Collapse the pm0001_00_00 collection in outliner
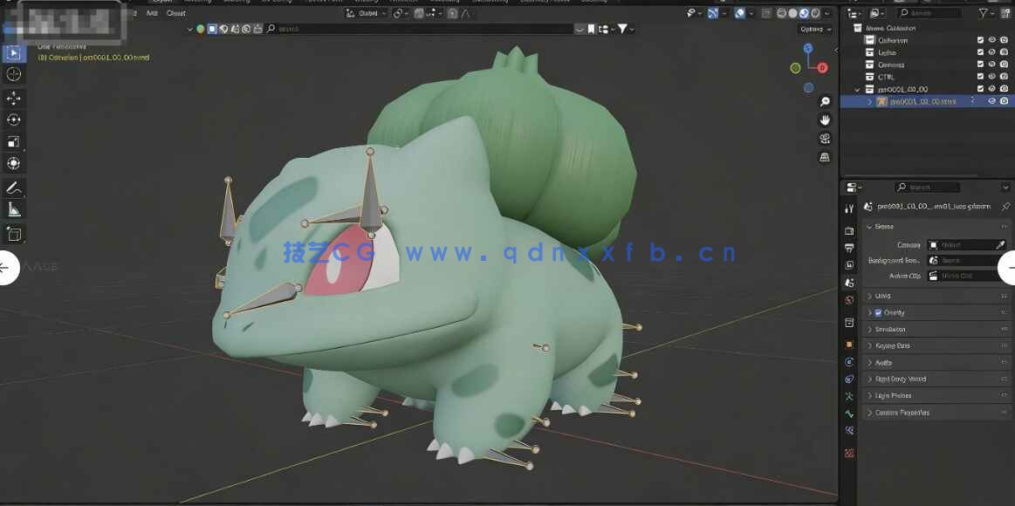Screen dimensions: 1015x506 point(856,89)
